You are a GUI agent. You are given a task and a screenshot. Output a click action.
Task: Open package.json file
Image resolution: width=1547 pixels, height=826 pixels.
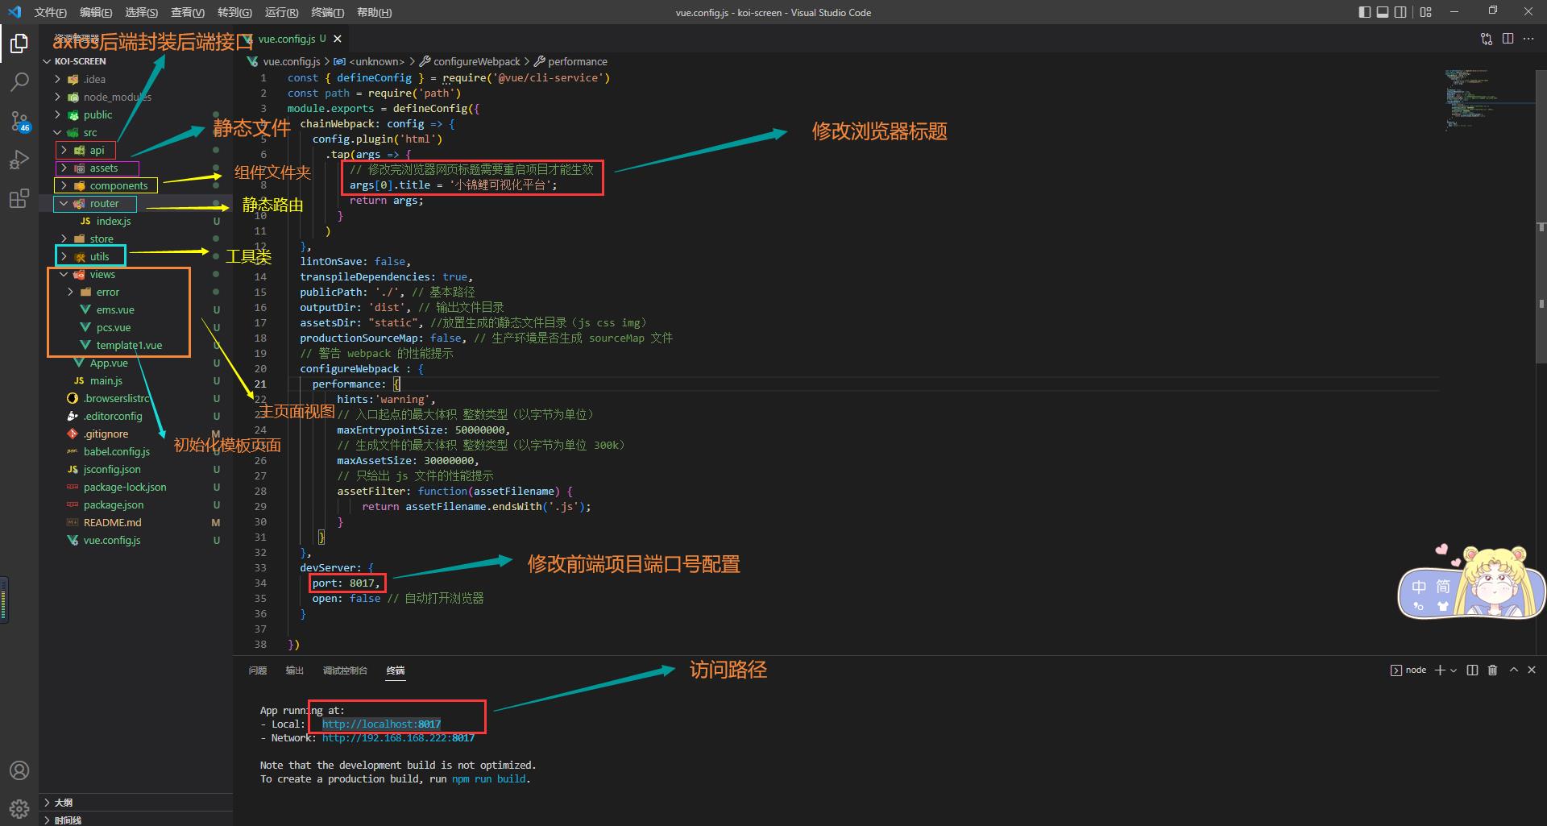(x=136, y=504)
